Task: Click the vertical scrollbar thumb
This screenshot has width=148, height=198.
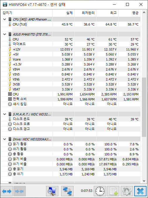Action: 144,107
